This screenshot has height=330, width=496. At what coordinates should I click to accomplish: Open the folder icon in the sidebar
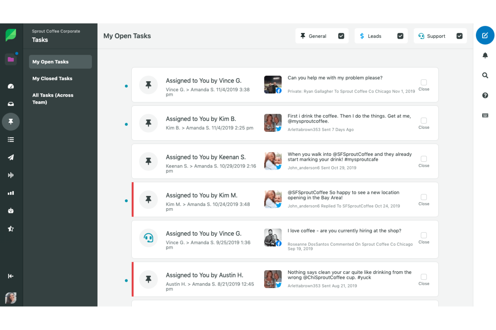(x=11, y=60)
